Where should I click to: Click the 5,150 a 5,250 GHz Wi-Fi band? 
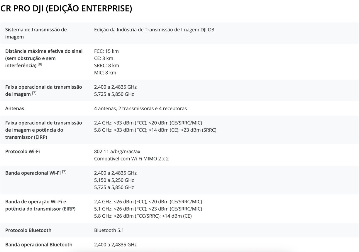tap(114, 180)
